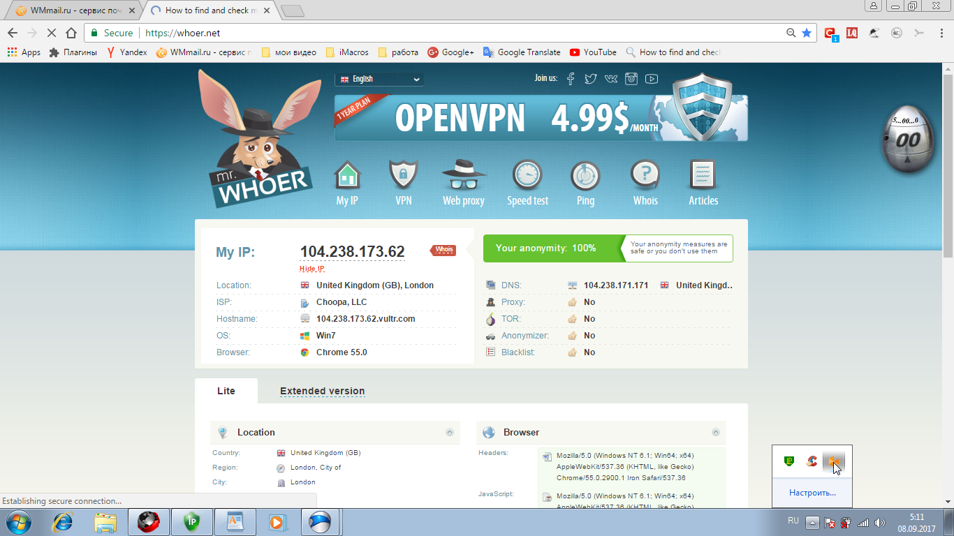Click the IP address 104.238.173.62

point(353,251)
